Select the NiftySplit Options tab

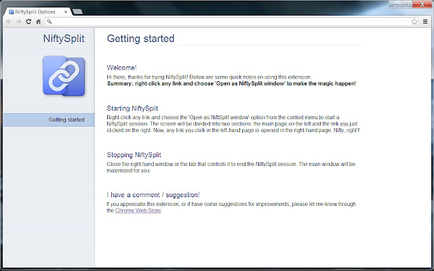pos(38,12)
